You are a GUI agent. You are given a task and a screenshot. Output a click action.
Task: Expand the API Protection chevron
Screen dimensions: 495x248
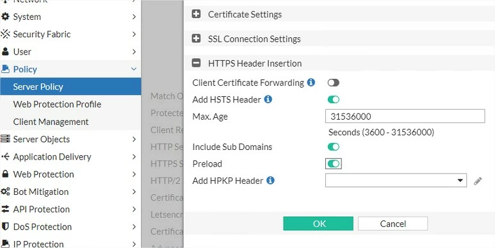point(134,209)
